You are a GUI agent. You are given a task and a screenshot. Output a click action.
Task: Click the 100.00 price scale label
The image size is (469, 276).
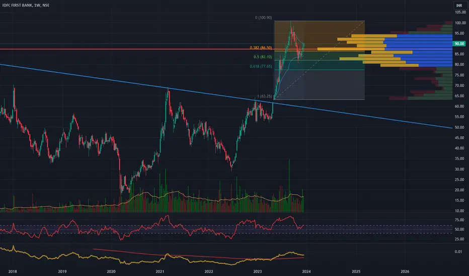[460, 23]
